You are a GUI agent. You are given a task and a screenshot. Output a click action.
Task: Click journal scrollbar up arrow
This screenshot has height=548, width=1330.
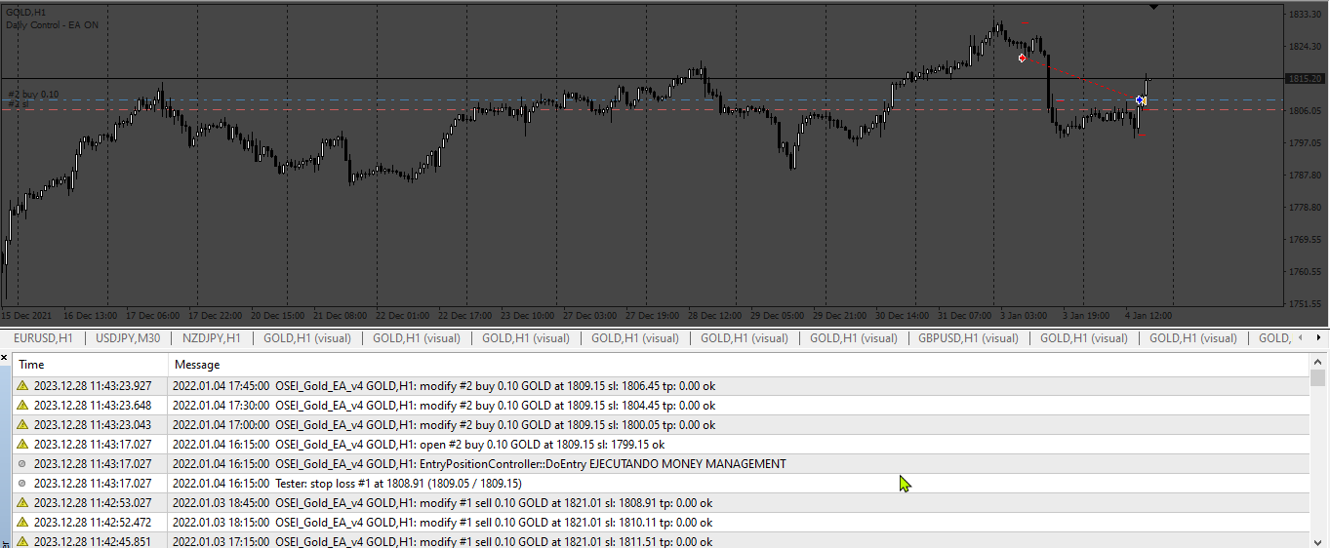click(x=1318, y=360)
